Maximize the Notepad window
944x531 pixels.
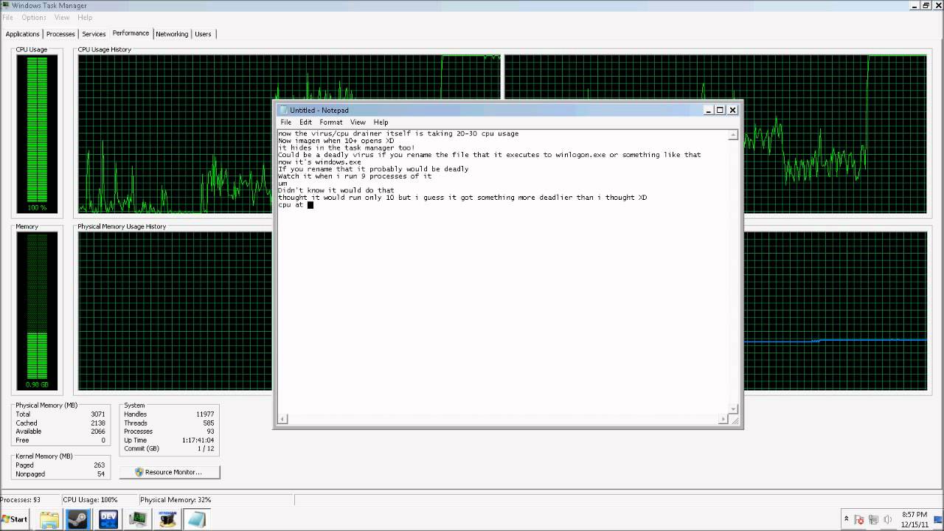point(720,110)
